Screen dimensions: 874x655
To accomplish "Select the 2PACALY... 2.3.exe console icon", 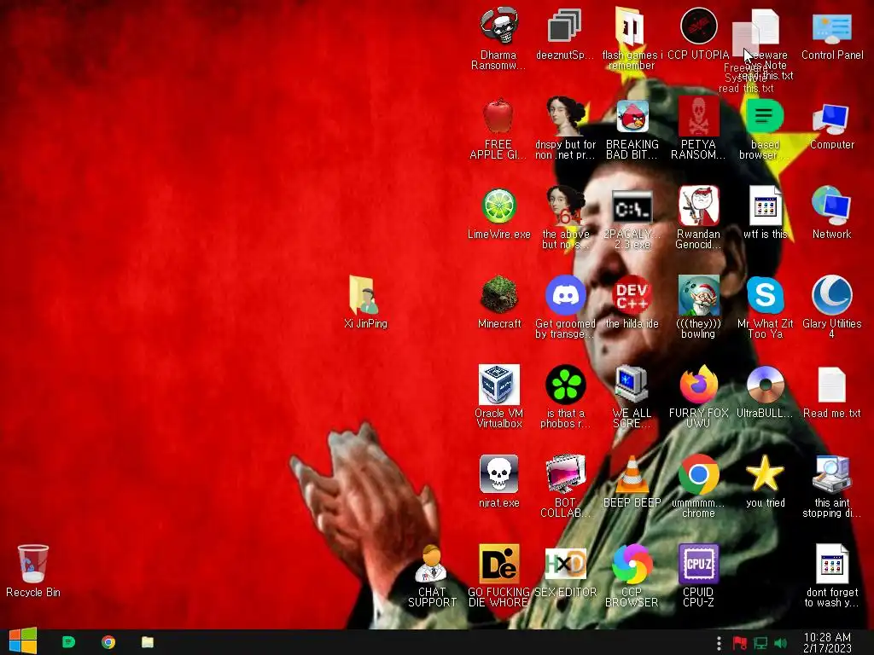I will [632, 207].
